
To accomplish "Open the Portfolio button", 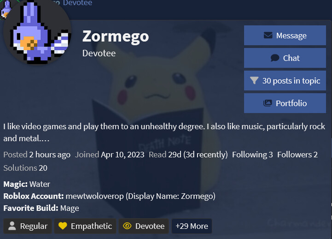I will coord(285,103).
